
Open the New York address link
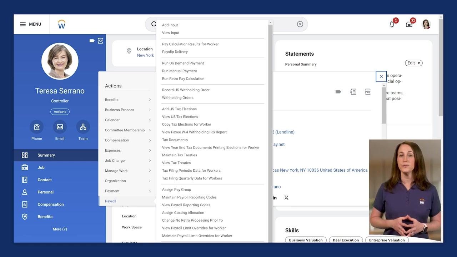(320, 170)
